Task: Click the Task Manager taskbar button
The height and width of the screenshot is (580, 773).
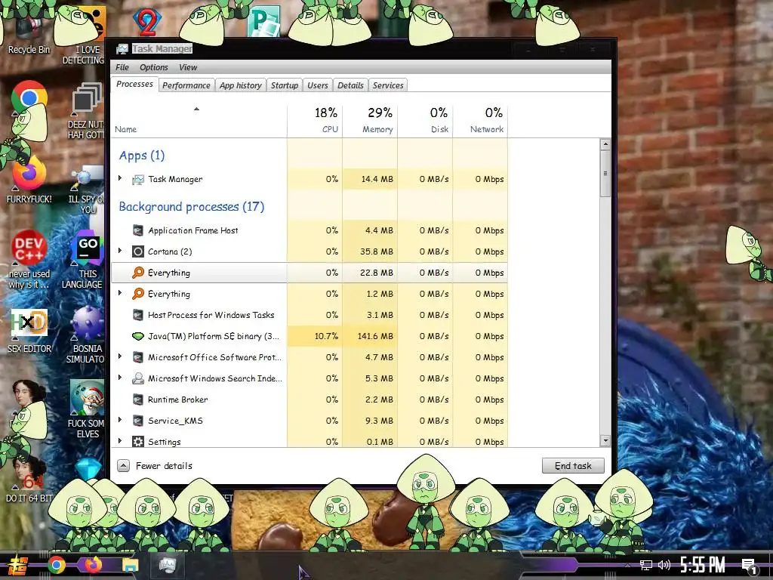Action: click(168, 565)
